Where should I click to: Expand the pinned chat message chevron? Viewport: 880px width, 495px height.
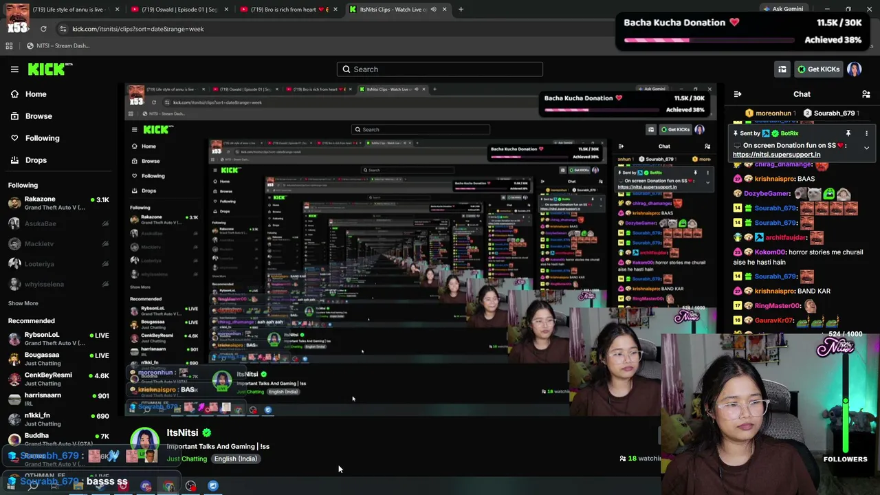(x=866, y=148)
